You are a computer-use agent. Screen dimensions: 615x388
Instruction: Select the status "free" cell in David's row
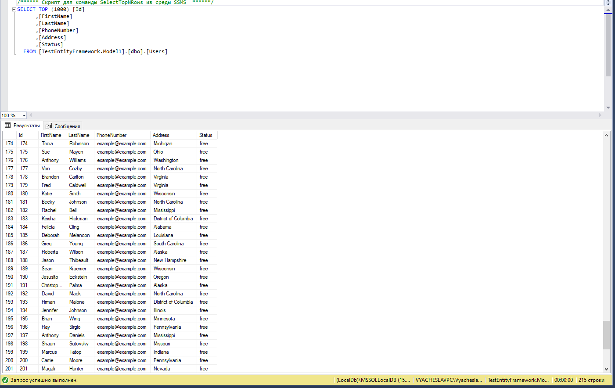pyautogui.click(x=207, y=294)
